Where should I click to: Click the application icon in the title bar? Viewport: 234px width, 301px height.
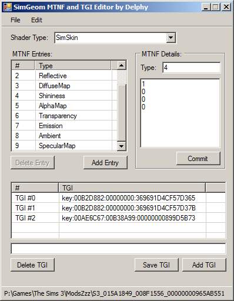(8, 7)
